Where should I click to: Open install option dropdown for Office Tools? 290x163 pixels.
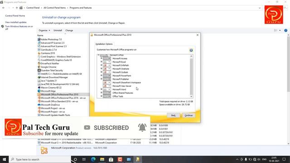(107, 96)
